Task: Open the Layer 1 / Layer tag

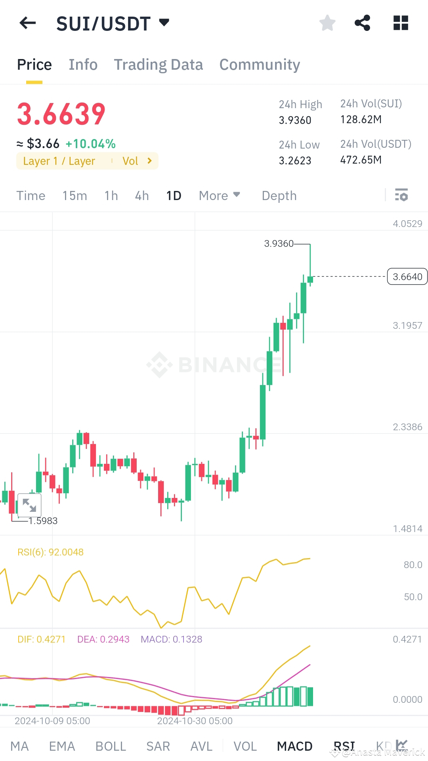Action: 59,161
